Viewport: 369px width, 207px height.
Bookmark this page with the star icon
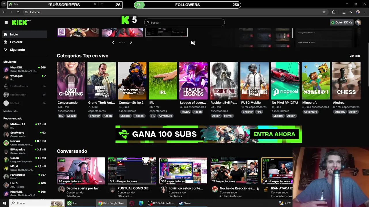coord(324,12)
